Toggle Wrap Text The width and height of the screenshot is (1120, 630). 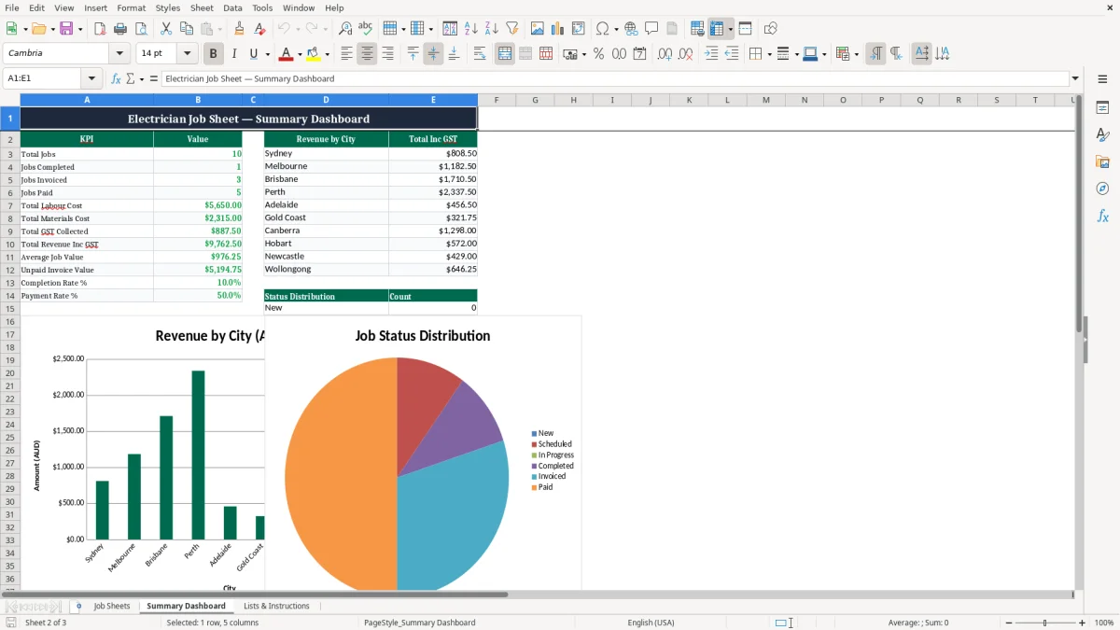[x=480, y=54]
